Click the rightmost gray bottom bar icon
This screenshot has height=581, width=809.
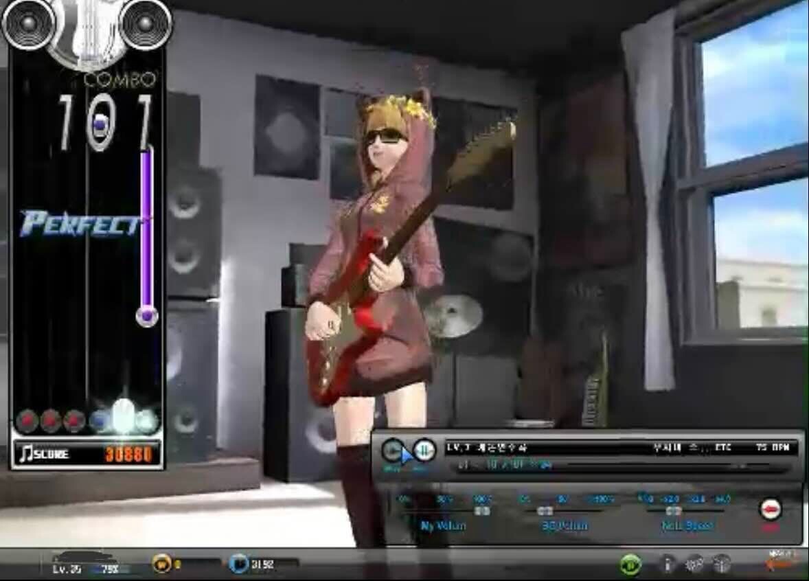721,564
